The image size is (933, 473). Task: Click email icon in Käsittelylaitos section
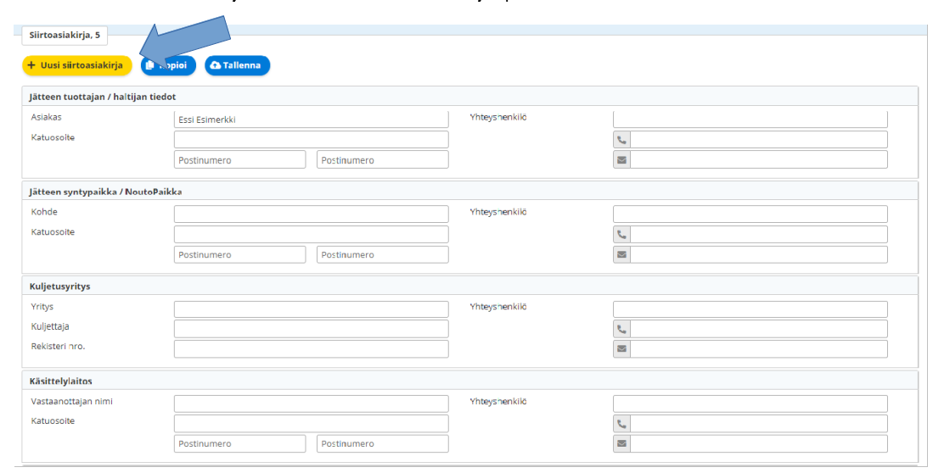pos(621,444)
